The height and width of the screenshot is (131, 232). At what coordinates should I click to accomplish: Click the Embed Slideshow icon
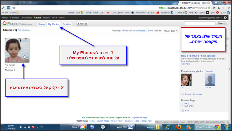[183, 94]
